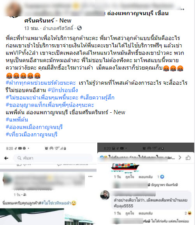Click the search magnifier icon
This screenshot has height=225, width=195.
click(x=19, y=158)
